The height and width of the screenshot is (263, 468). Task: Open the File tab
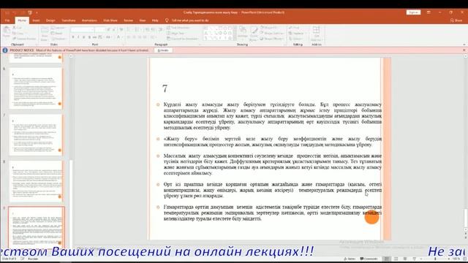coord(7,20)
